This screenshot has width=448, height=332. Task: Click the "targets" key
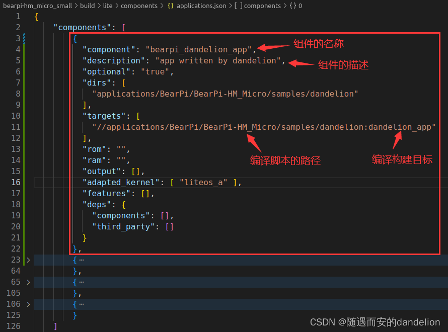(x=104, y=116)
